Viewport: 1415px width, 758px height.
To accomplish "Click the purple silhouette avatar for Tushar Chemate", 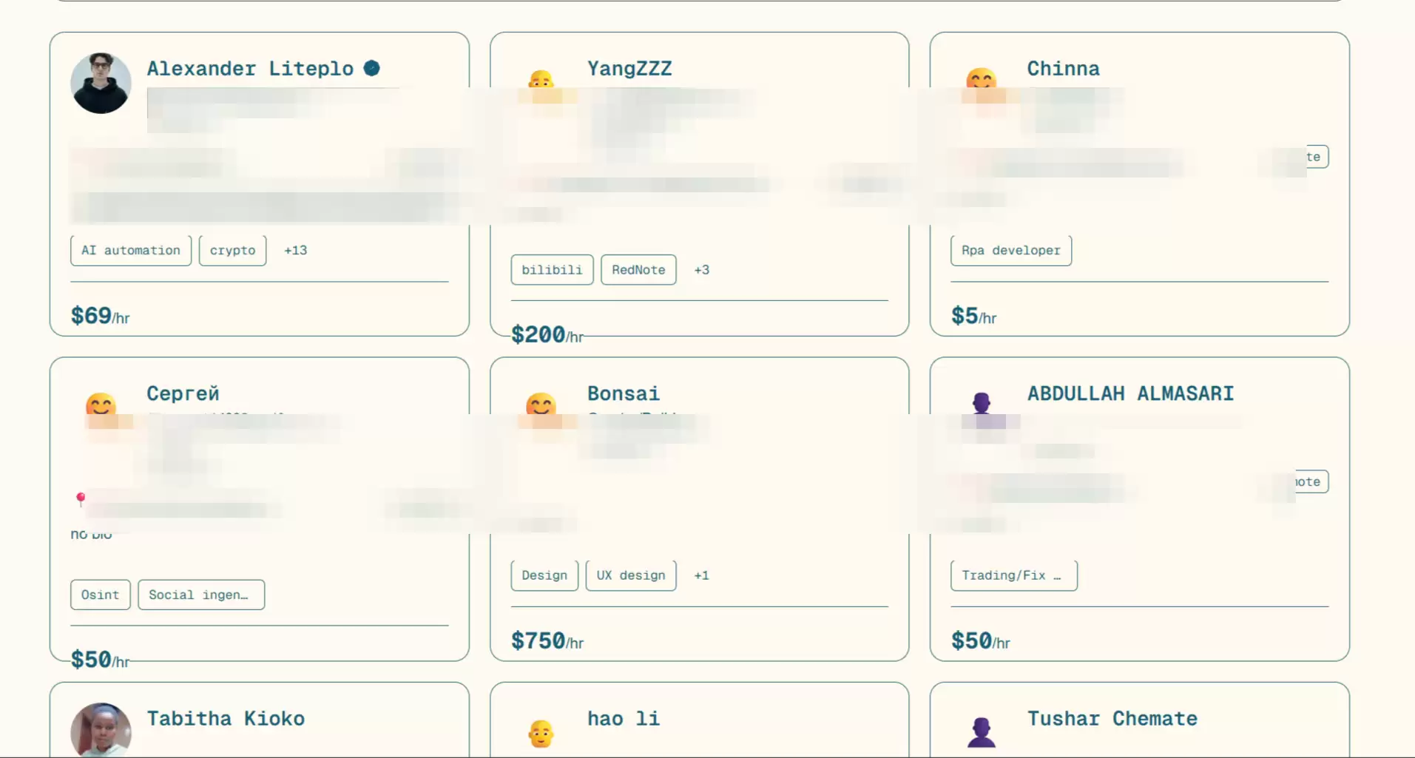I will [982, 732].
